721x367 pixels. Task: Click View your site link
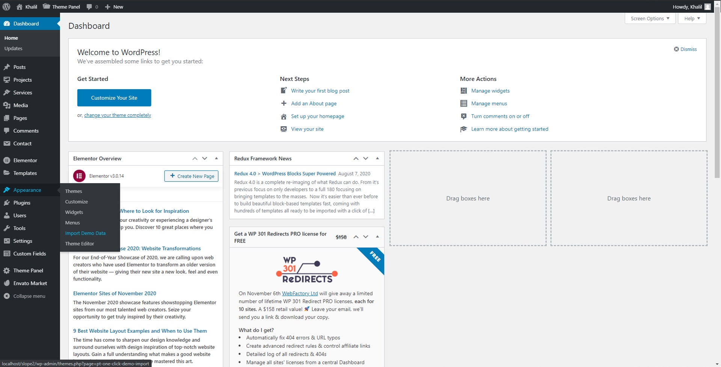pos(307,129)
